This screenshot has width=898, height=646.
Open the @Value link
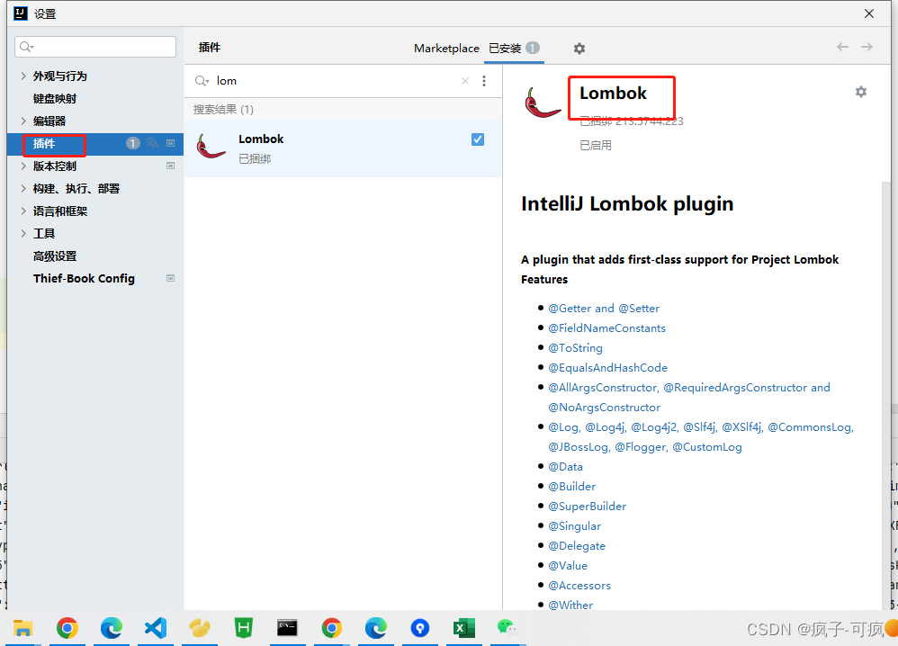(568, 566)
